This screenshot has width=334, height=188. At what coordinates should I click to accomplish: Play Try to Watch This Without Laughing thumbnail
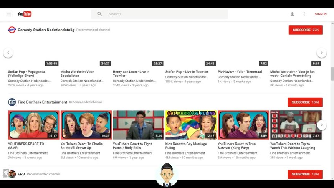(296, 125)
